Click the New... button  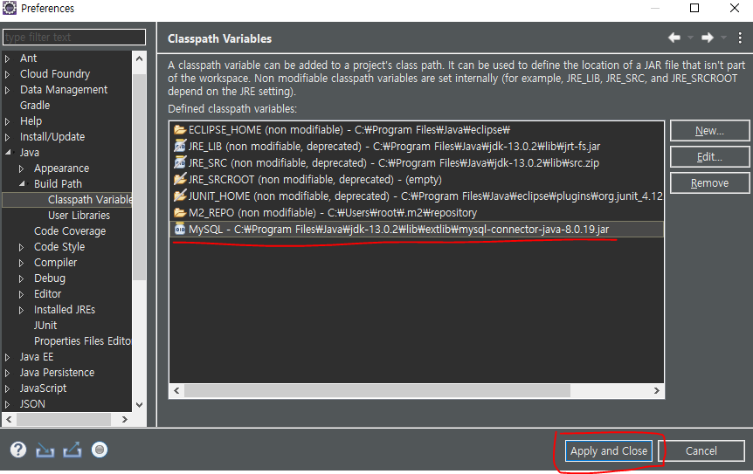(x=710, y=130)
